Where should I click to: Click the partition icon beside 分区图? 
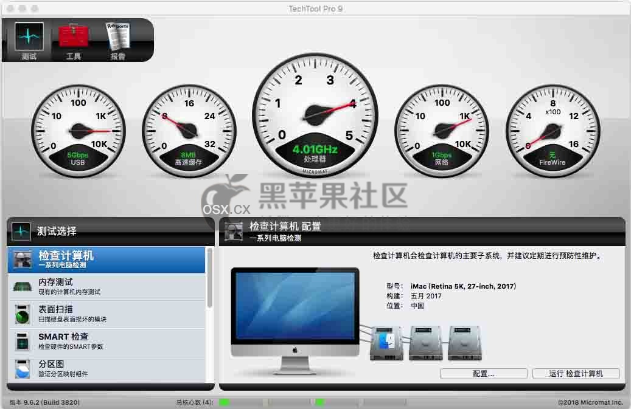coord(23,369)
